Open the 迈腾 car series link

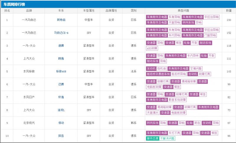pyautogui.click(x=61, y=84)
